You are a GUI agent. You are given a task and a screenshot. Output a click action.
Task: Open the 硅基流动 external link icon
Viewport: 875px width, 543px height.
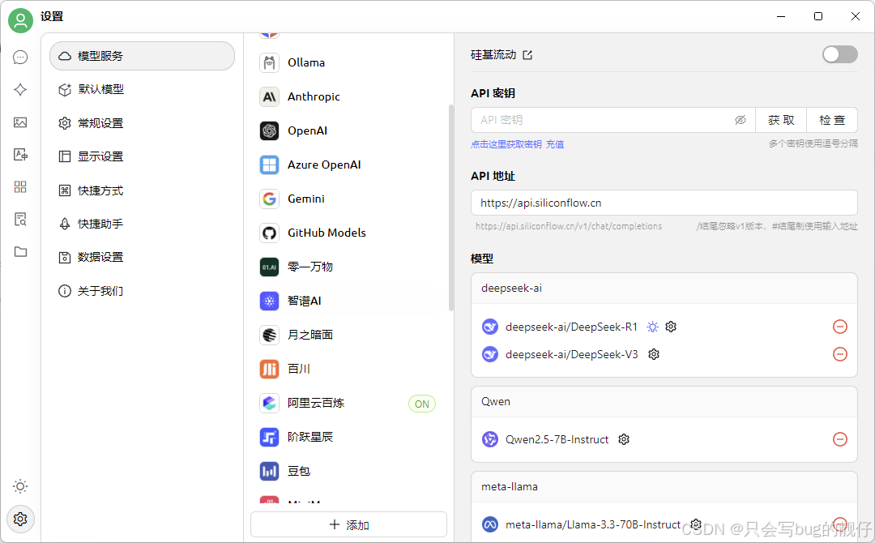pos(527,54)
